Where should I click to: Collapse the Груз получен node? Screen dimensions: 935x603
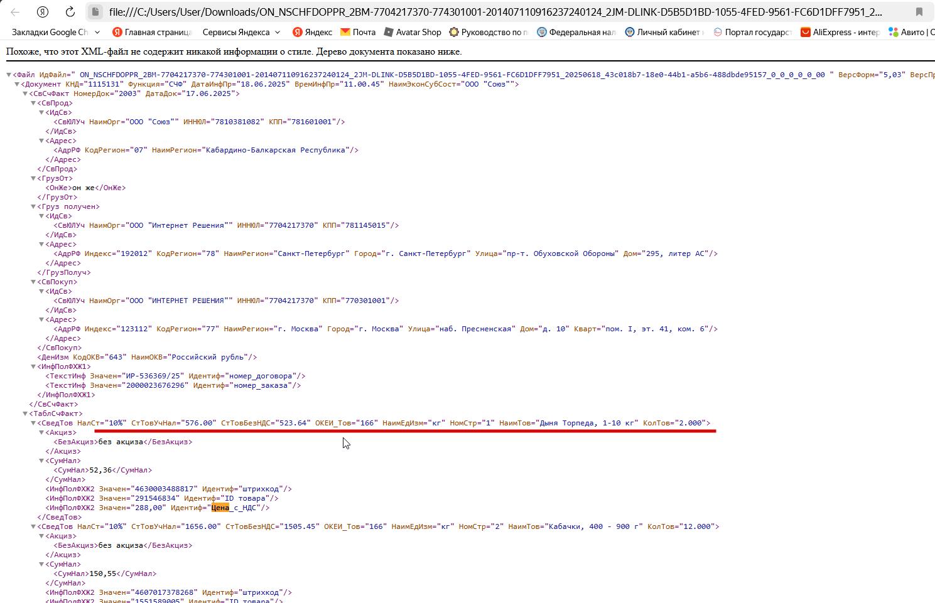coord(33,206)
